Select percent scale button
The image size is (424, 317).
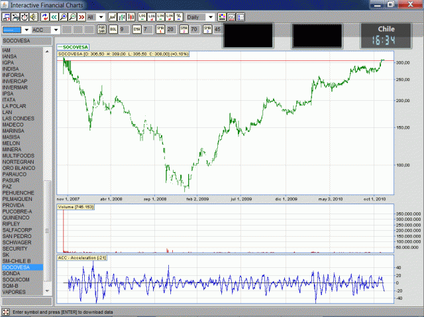[178, 17]
